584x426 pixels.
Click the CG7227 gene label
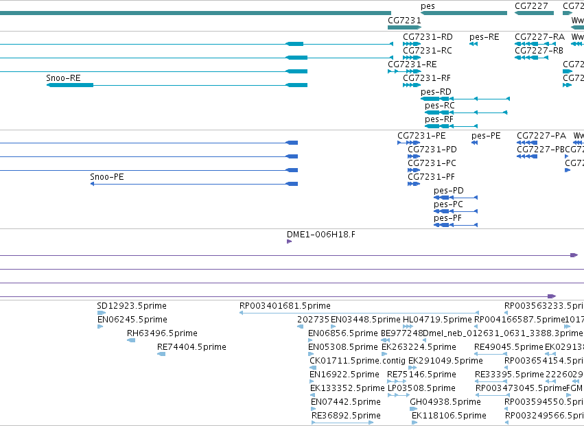tap(531, 6)
